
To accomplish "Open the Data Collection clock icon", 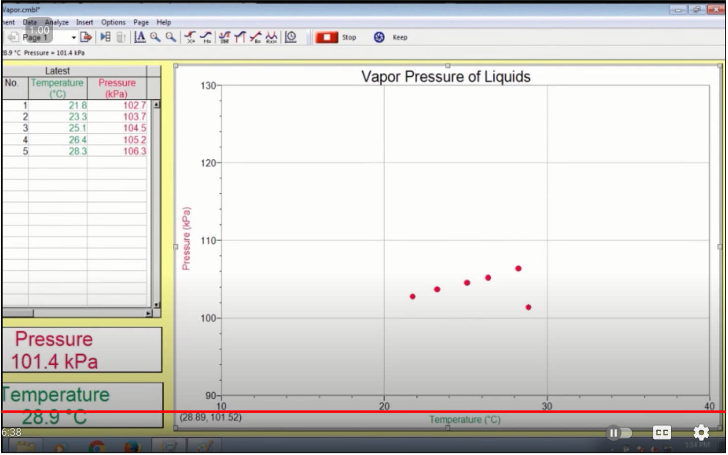I will pyautogui.click(x=290, y=37).
